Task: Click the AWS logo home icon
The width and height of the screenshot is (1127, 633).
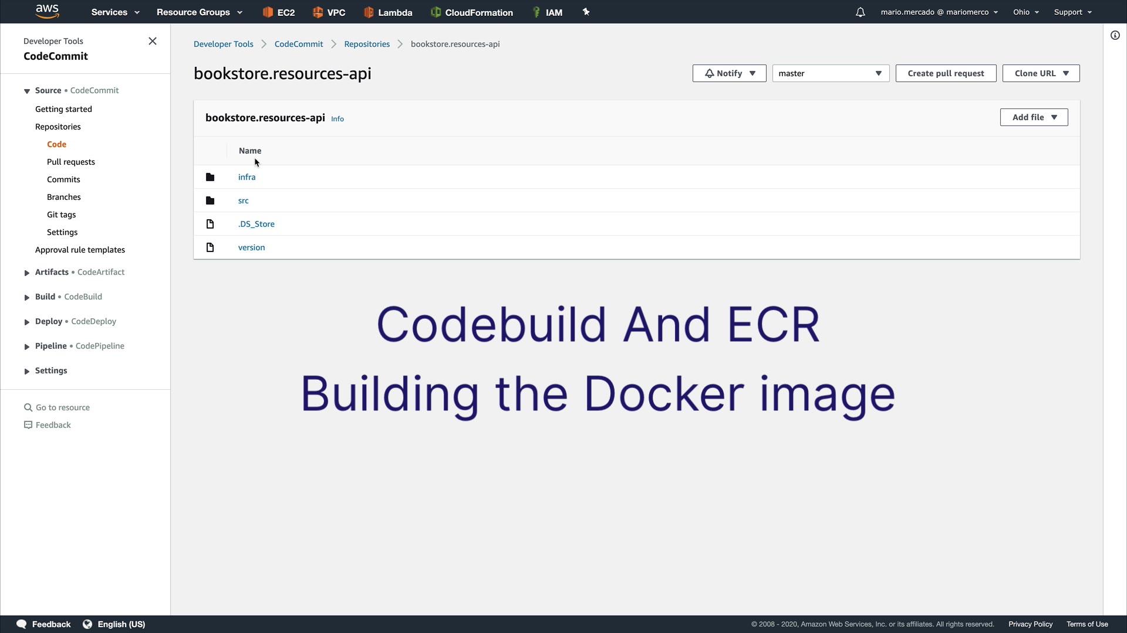Action: point(47,11)
